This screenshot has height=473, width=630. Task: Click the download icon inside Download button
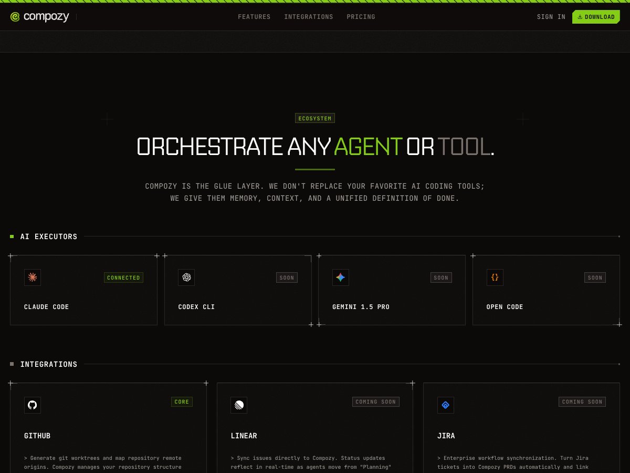(580, 16)
